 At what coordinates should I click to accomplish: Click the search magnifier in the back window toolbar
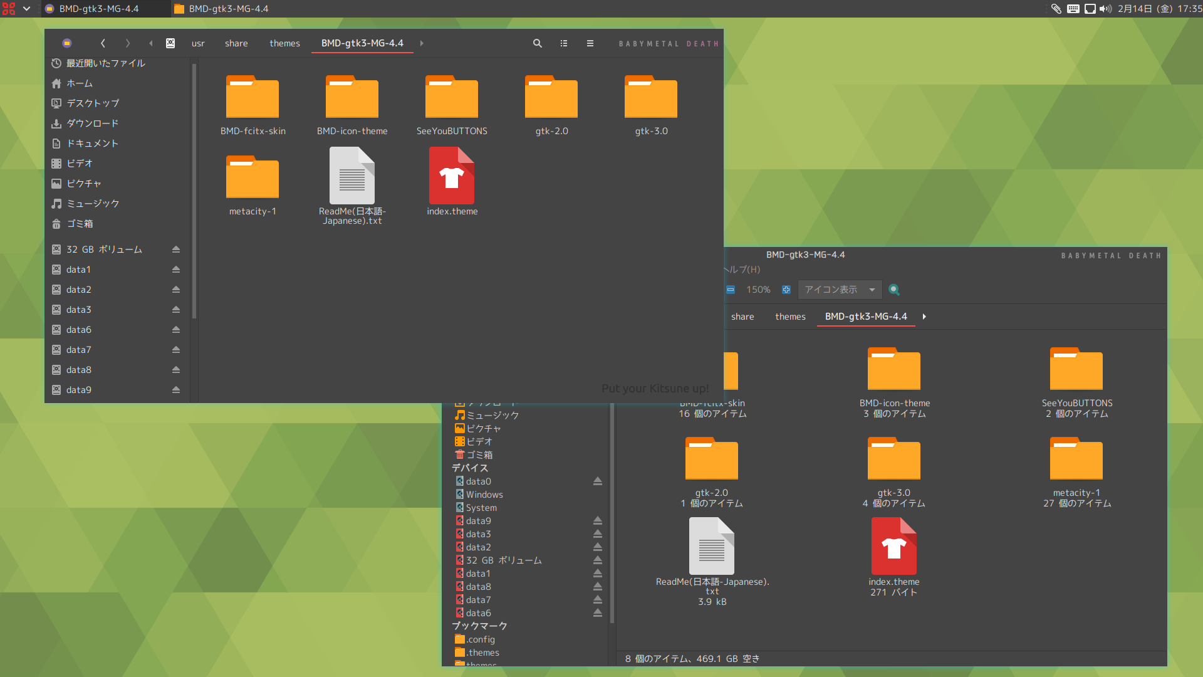pyautogui.click(x=894, y=290)
